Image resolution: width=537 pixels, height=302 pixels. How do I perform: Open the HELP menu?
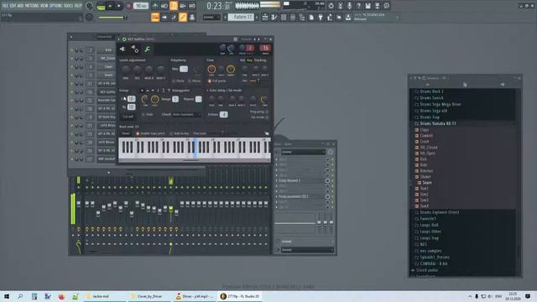(78, 6)
